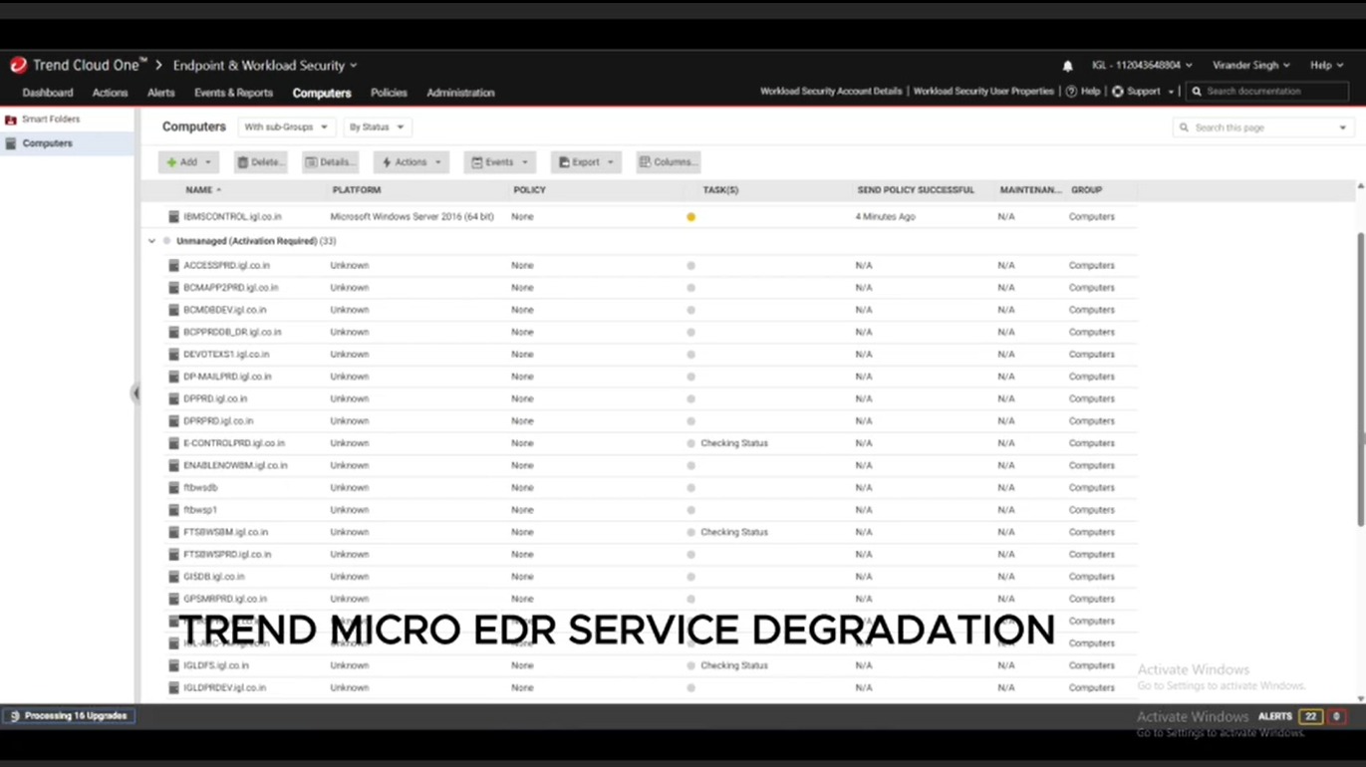The width and height of the screenshot is (1366, 767).
Task: Select the ENABLENOWBM.igl.co.in row name
Action: (235, 466)
